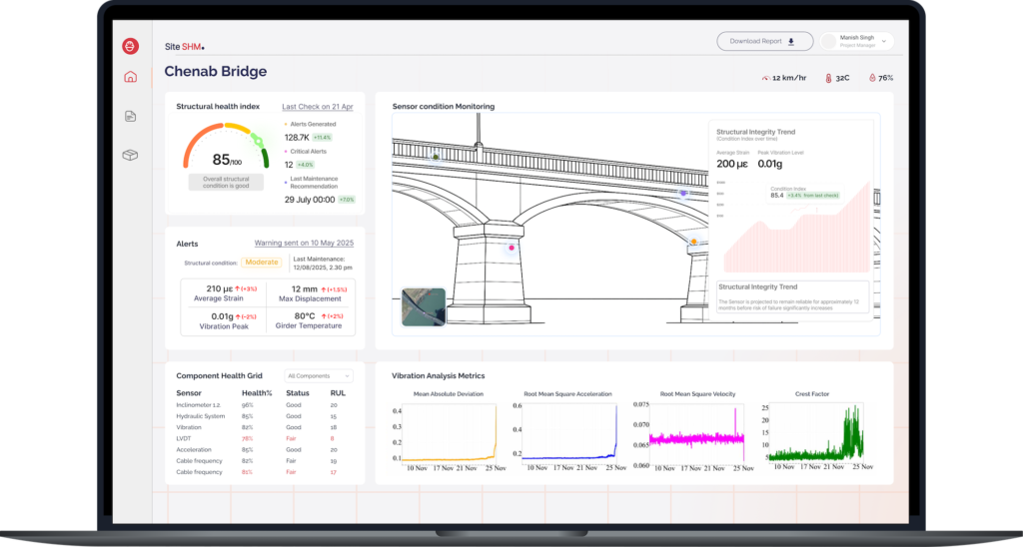Select the orange sensor marker on bridge
1023x547 pixels.
(x=693, y=242)
